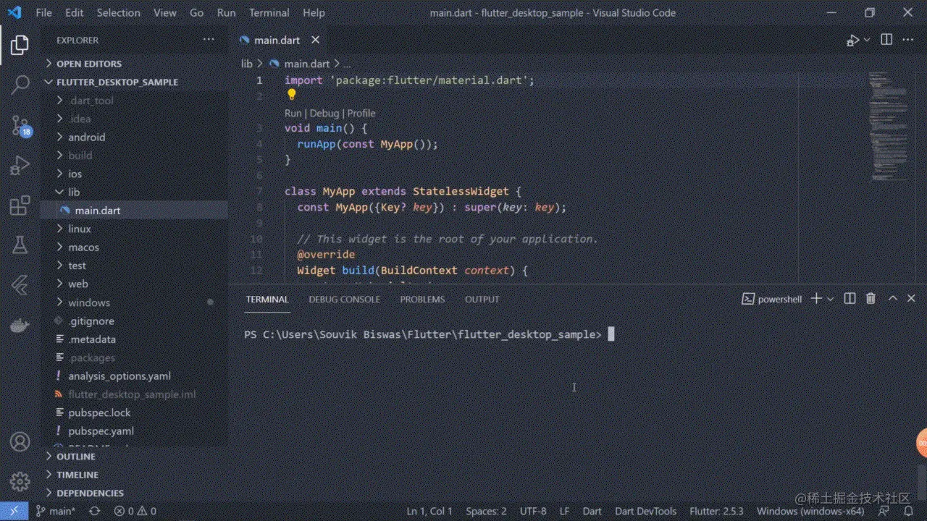This screenshot has width=927, height=521.
Task: Select the Run and Debug icon
Action: 20,164
